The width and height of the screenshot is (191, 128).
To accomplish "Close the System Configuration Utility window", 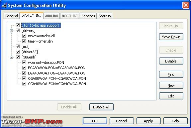I will 186,5.
